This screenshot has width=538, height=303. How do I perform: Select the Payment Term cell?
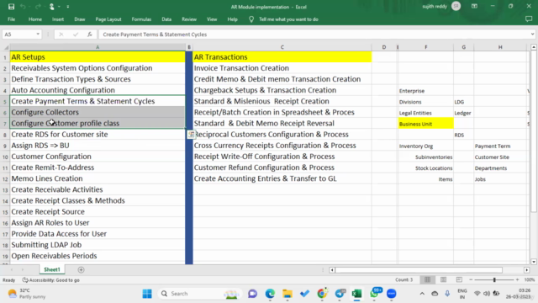coord(500,146)
